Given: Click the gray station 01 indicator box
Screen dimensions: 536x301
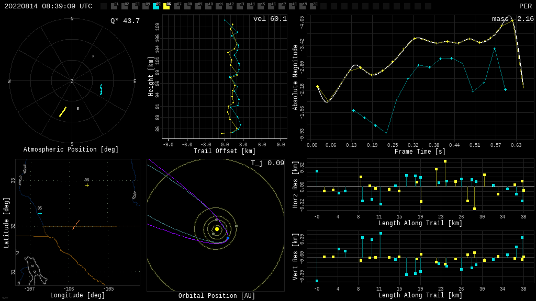Looking at the screenshot, I should pyautogui.click(x=114, y=6).
